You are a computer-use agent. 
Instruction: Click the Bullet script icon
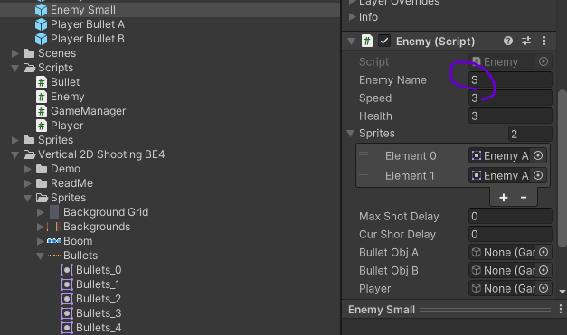click(x=42, y=82)
